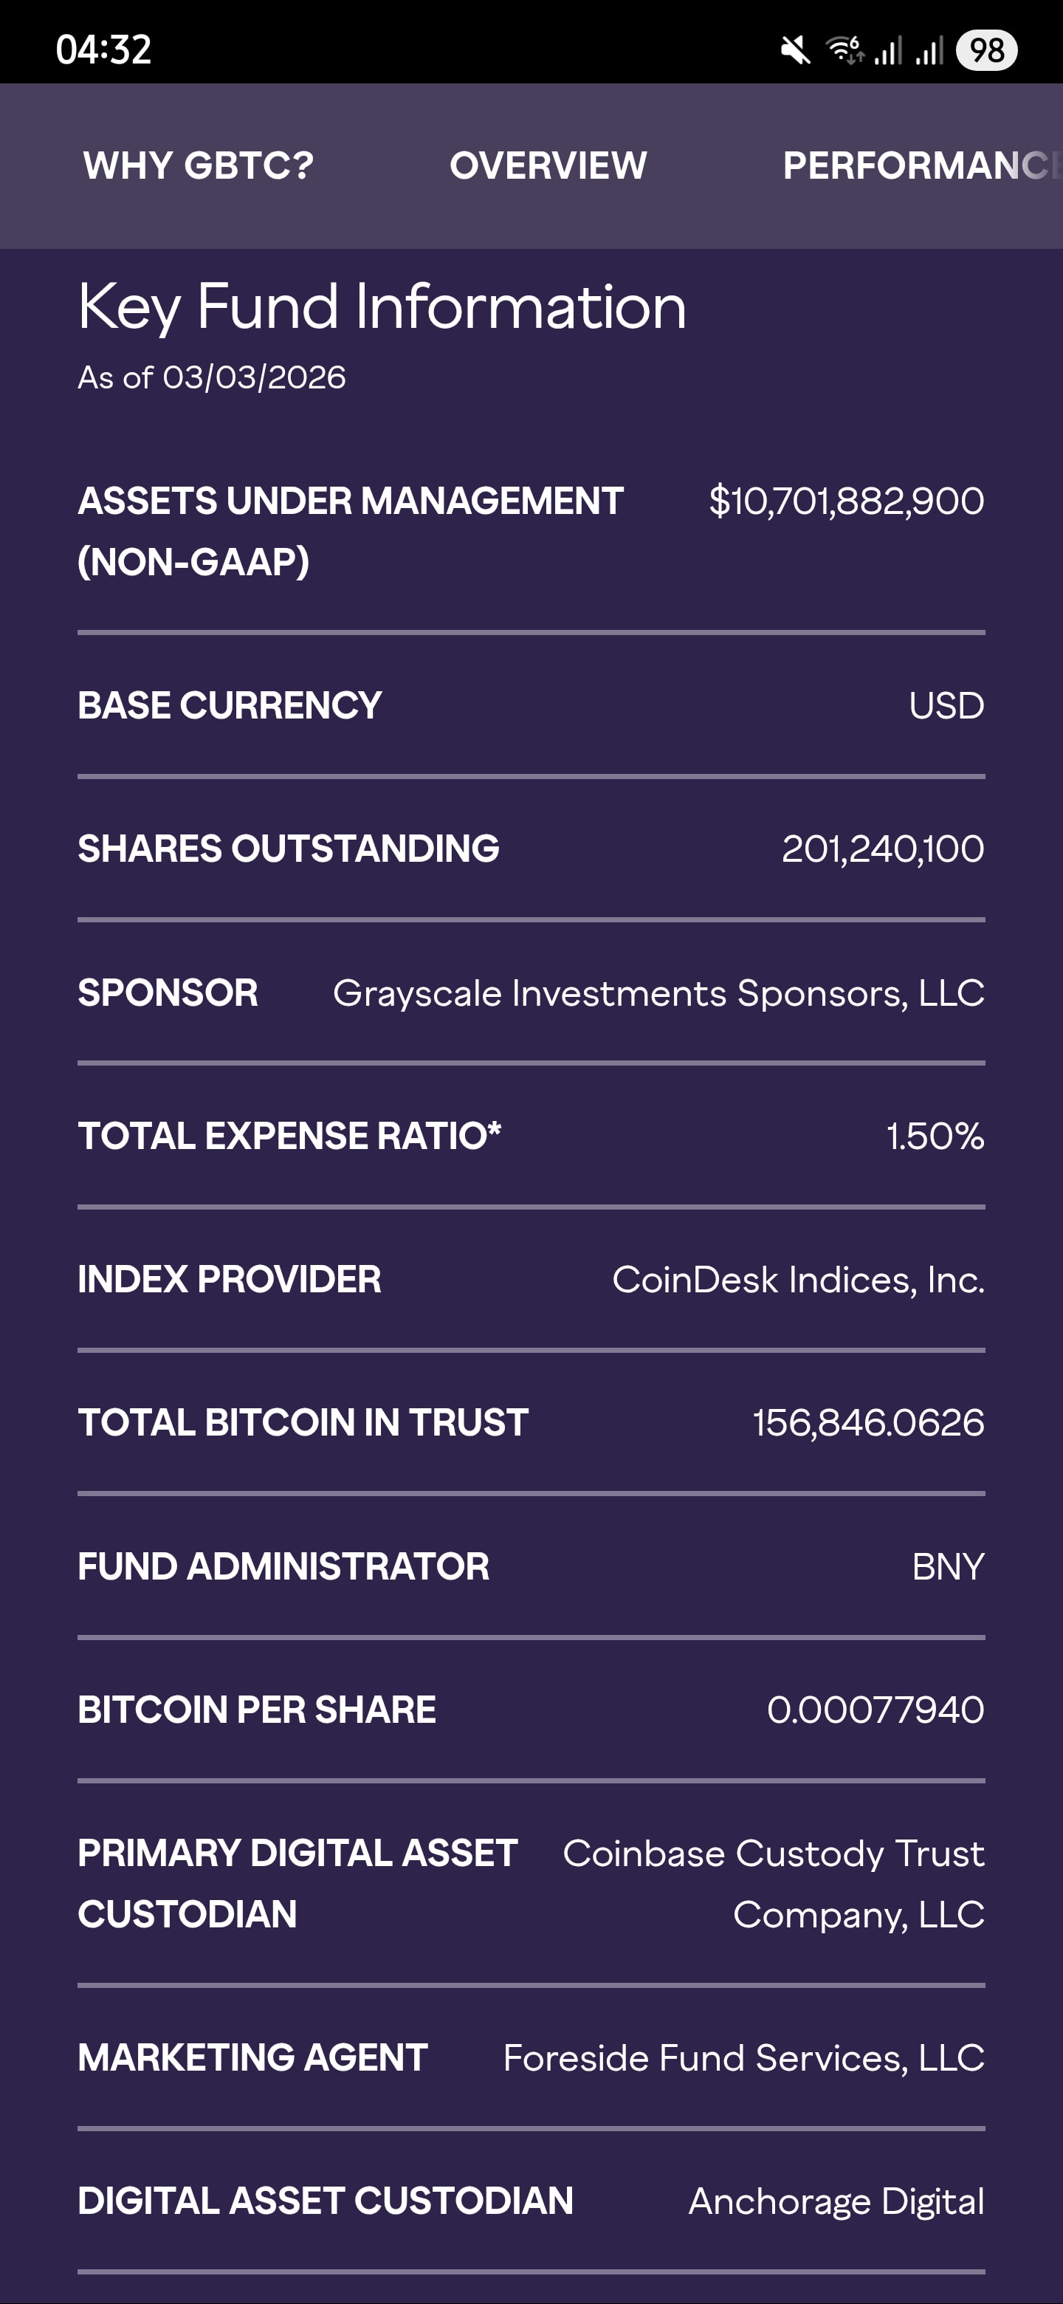The width and height of the screenshot is (1063, 2304).
Task: Tap the Key Fund Information heading
Action: tap(382, 306)
